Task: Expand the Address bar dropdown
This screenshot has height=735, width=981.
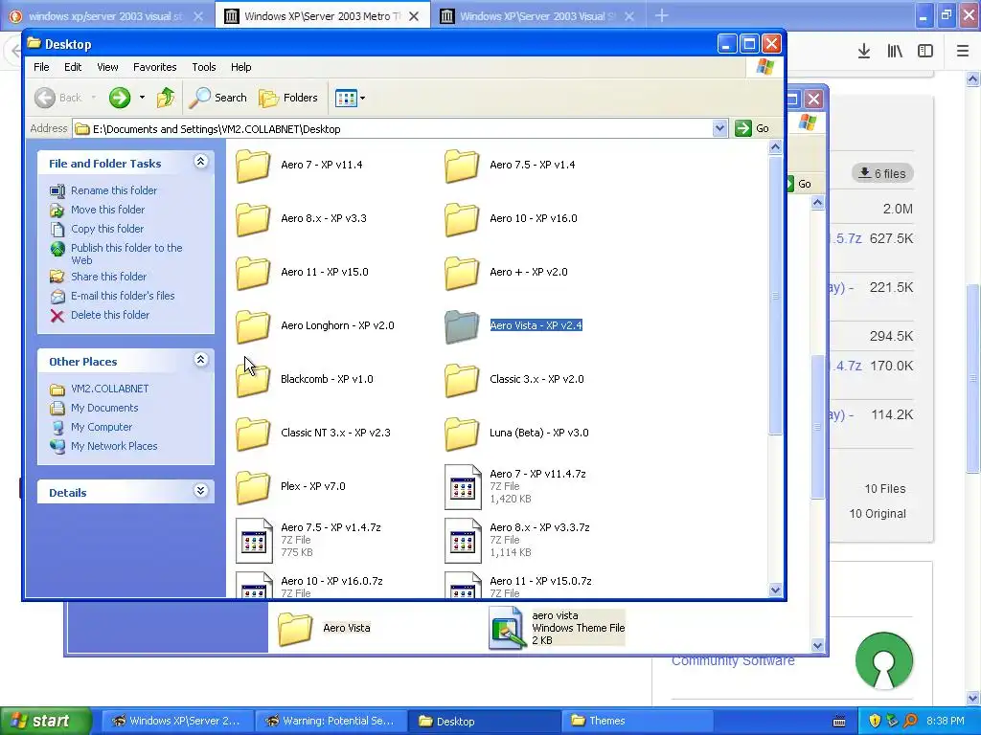Action: click(x=719, y=129)
